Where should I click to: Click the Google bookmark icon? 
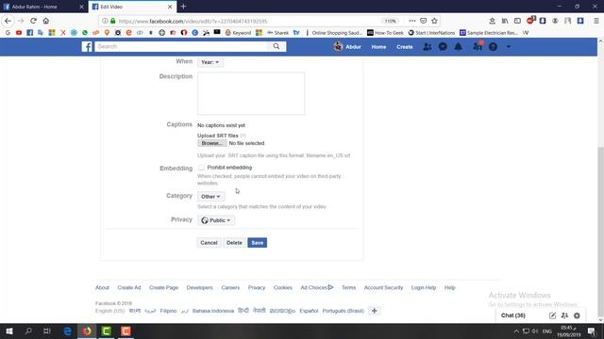tap(8, 33)
